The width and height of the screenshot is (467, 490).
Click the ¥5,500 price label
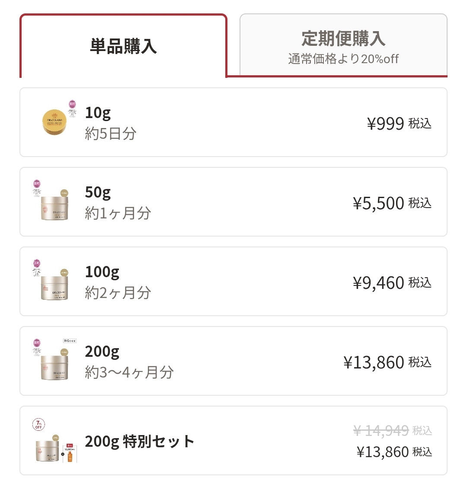(x=378, y=203)
